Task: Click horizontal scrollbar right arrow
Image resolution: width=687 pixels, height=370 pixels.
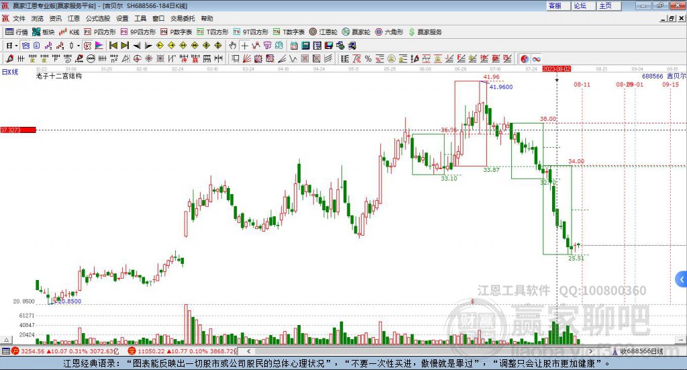Action: 590,351
